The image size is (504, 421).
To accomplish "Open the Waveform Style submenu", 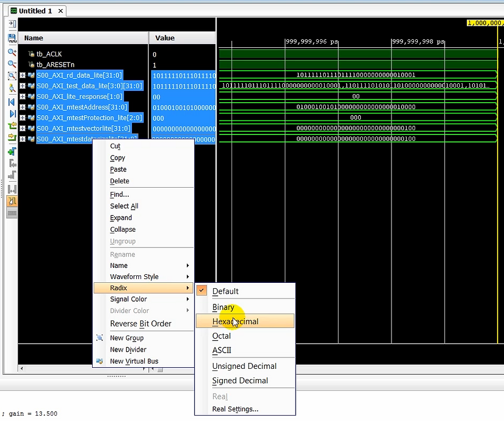I will 134,276.
